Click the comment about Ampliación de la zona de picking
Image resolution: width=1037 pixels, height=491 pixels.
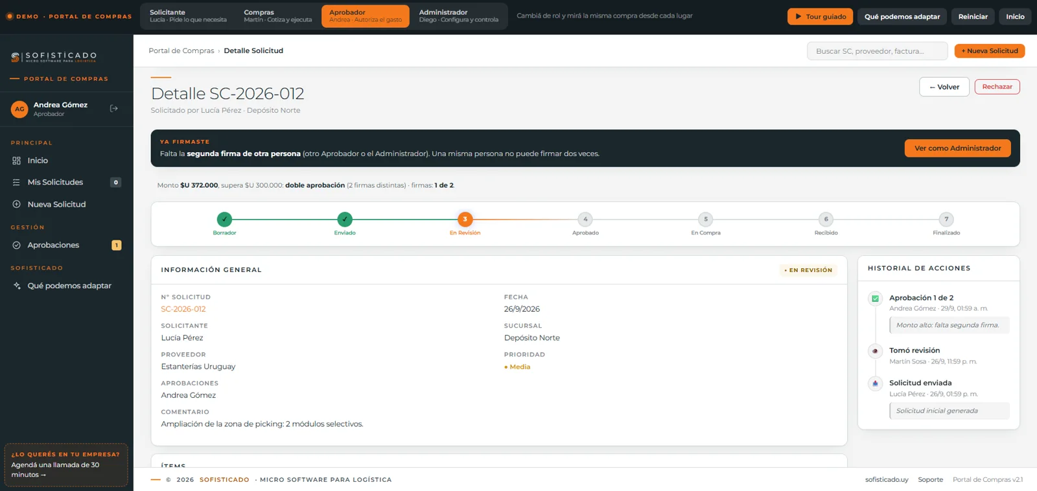(262, 424)
